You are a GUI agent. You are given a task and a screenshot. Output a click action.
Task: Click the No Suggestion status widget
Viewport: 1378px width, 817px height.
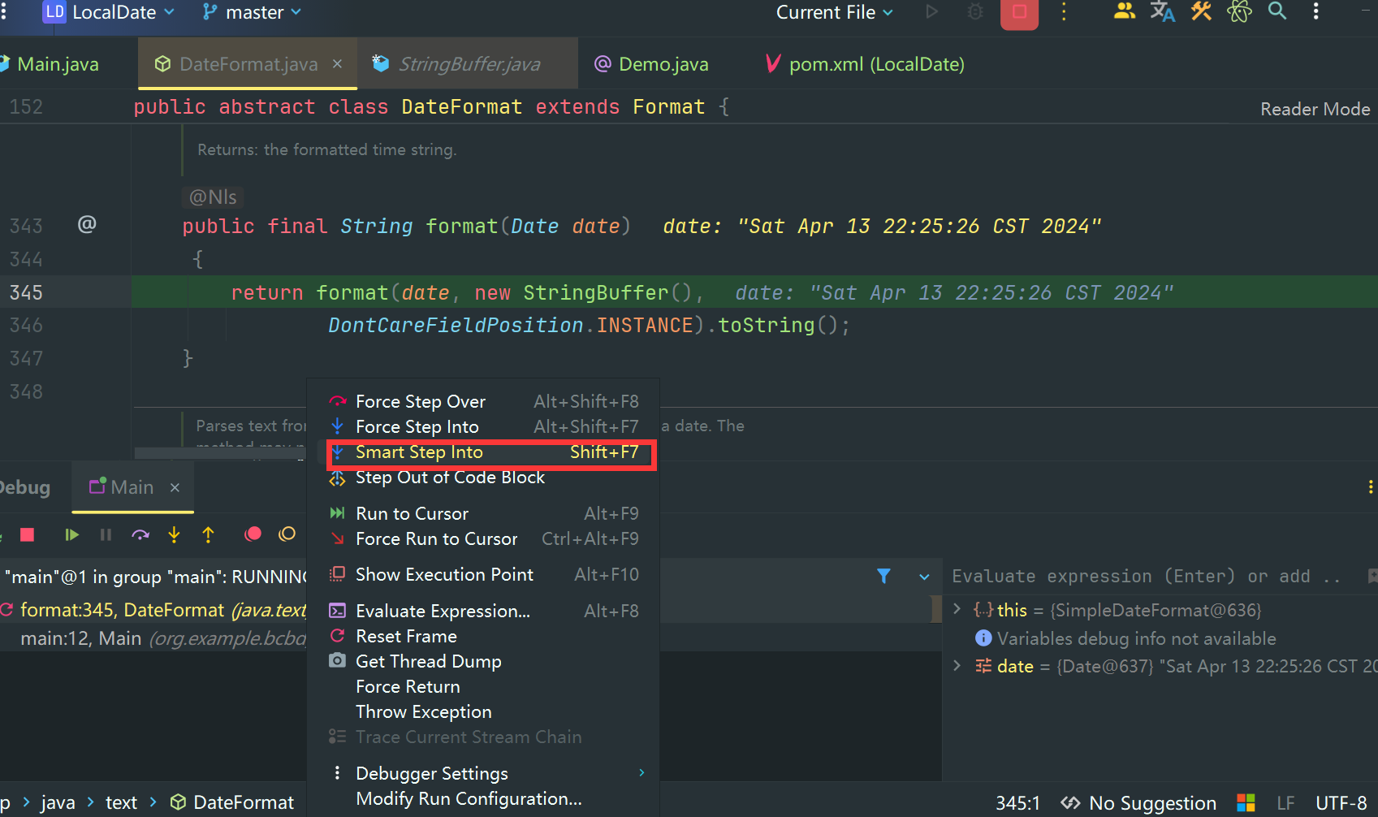pyautogui.click(x=1138, y=803)
